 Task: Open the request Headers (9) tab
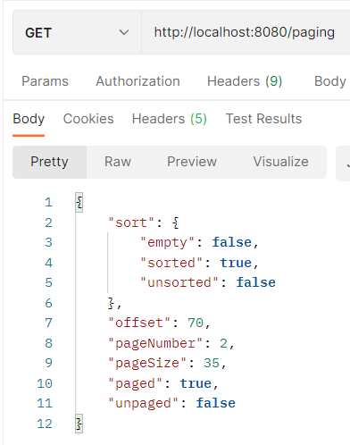[x=245, y=81]
